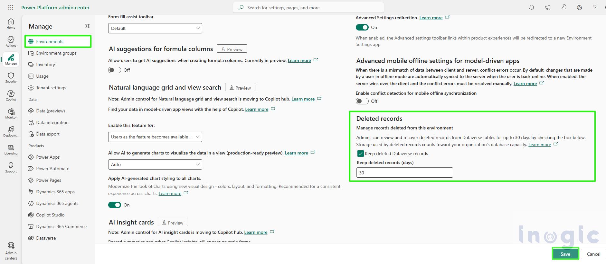
Task: Open Support in the left rail
Action: click(11, 167)
